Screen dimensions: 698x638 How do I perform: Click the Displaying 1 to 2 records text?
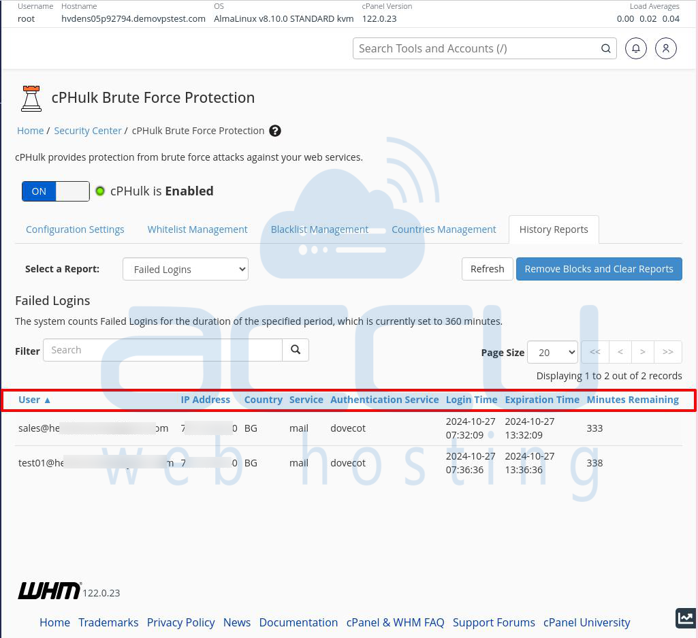(x=609, y=376)
